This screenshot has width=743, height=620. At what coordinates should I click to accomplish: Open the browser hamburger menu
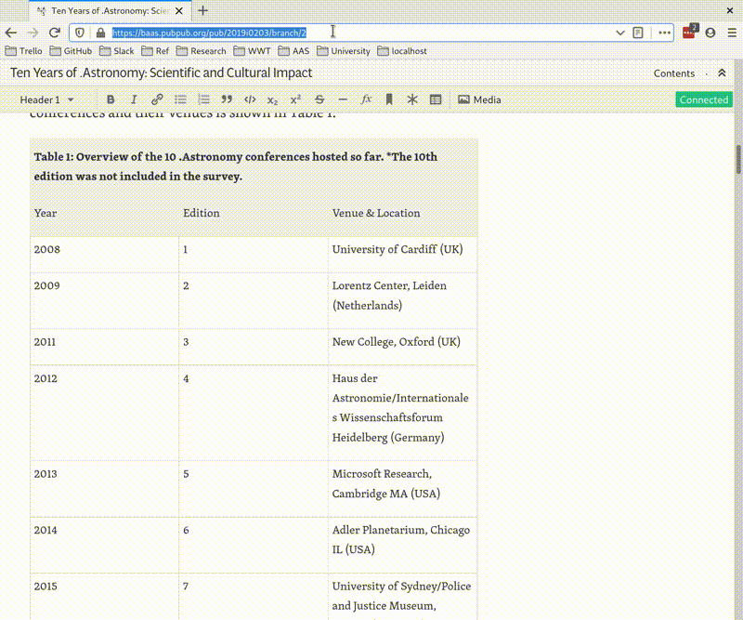[x=732, y=32]
